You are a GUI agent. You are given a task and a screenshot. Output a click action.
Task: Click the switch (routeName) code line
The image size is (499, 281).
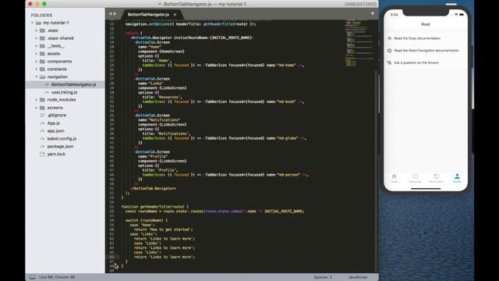click(x=147, y=220)
